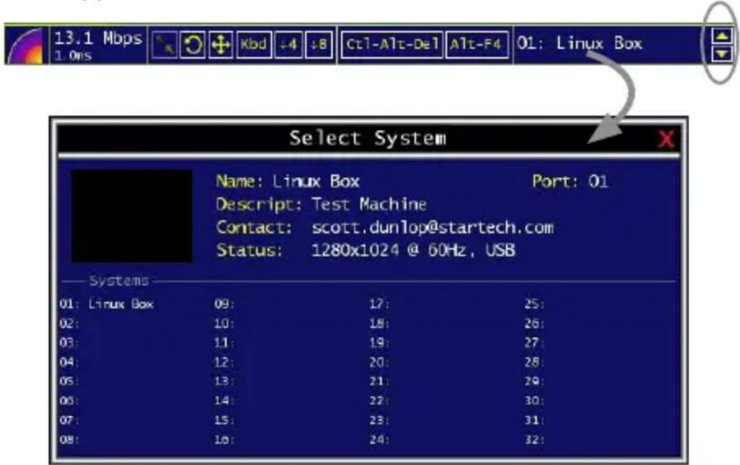The width and height of the screenshot is (740, 465).
Task: Click the colorful logo icon in toolbar
Action: point(27,46)
